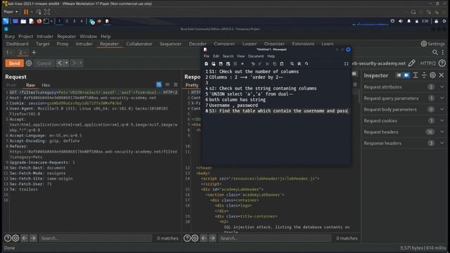
Task: Open the Project menu in Burp
Action: pyautogui.click(x=25, y=37)
